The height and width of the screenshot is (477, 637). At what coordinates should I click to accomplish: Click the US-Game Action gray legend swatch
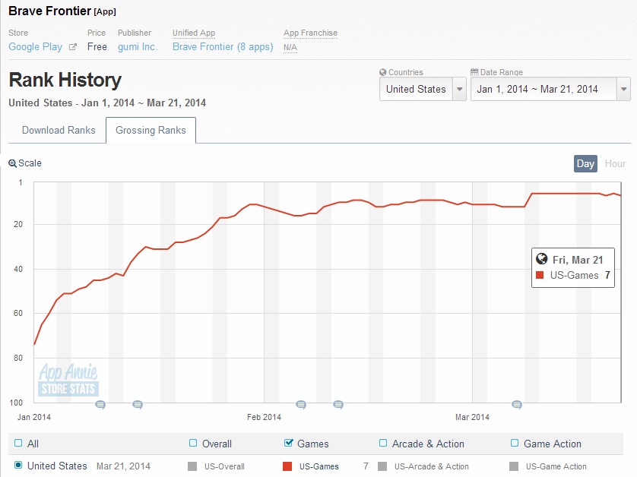[x=514, y=466]
